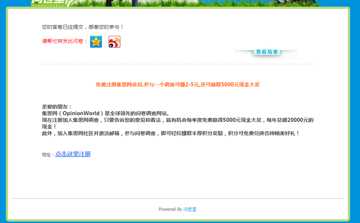Click the Powered By text
The width and height of the screenshot is (360, 223).
click(x=170, y=209)
